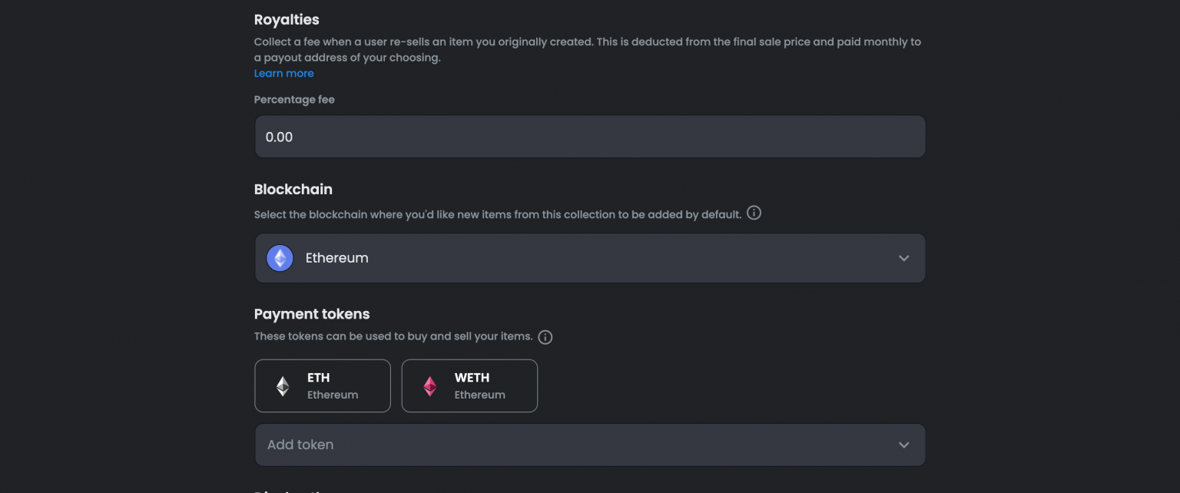The width and height of the screenshot is (1180, 493).
Task: Click the info icon next to blockchain description
Action: [x=754, y=213]
